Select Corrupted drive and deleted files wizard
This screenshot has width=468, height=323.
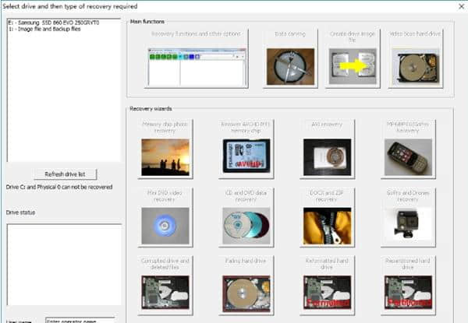pyautogui.click(x=165, y=286)
